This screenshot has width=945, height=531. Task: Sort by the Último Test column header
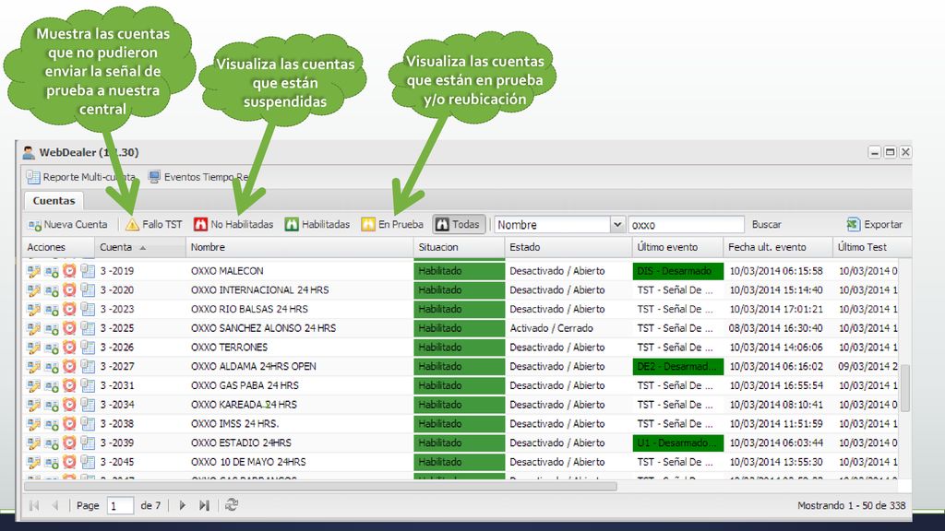pyautogui.click(x=871, y=247)
